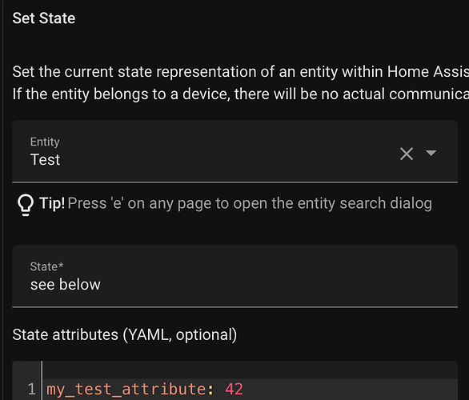
Task: Click the lightbulb tip icon
Action: pos(26,205)
